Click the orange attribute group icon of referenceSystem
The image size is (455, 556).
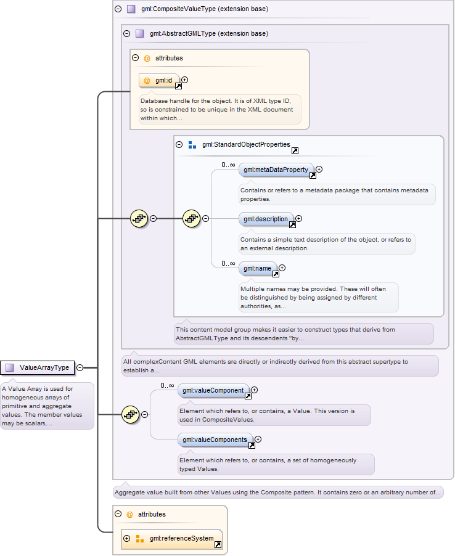tap(140, 539)
